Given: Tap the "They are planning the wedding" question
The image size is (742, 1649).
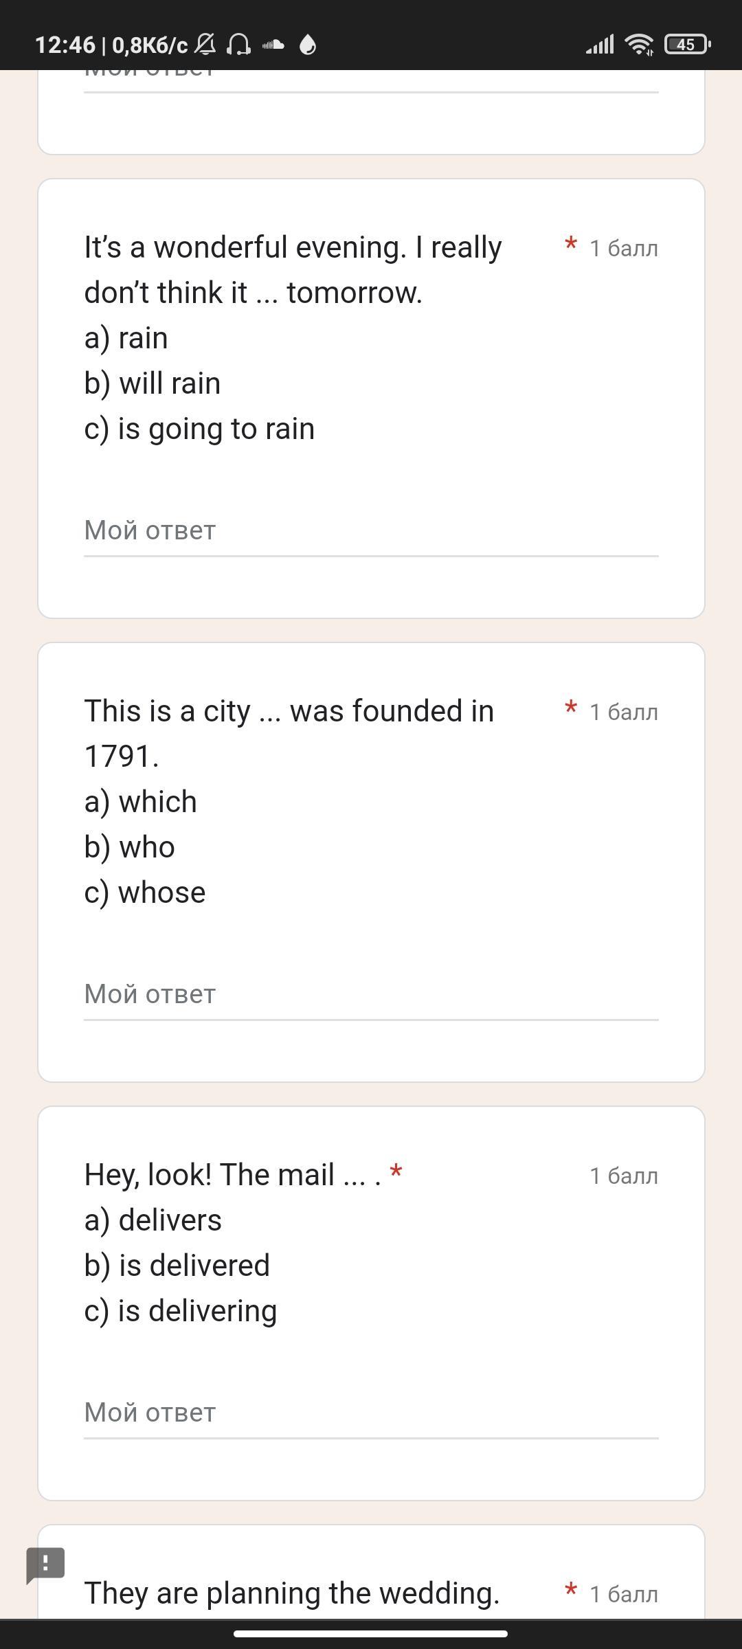Looking at the screenshot, I should click(x=292, y=1593).
